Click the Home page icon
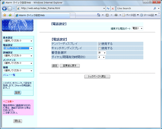 tap(98, 15)
